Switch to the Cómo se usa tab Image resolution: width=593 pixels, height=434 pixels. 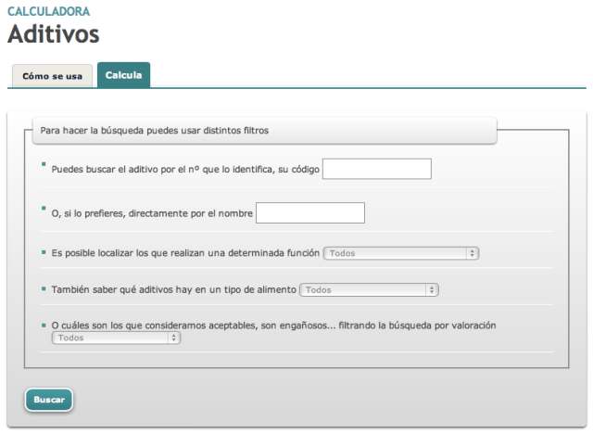point(52,76)
